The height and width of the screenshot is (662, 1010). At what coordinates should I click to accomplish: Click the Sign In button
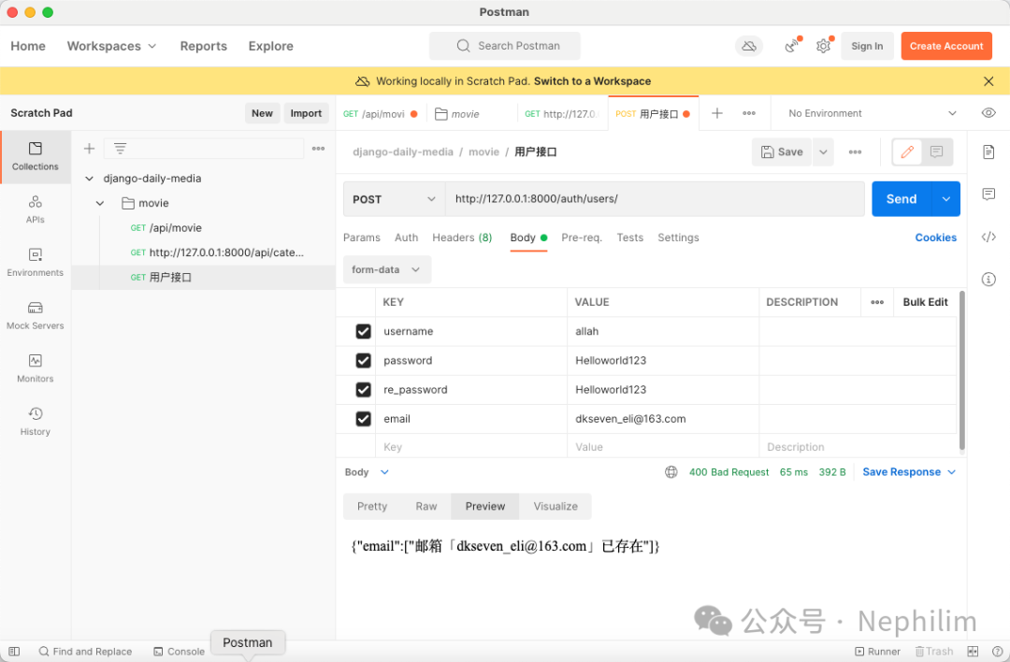click(x=866, y=46)
